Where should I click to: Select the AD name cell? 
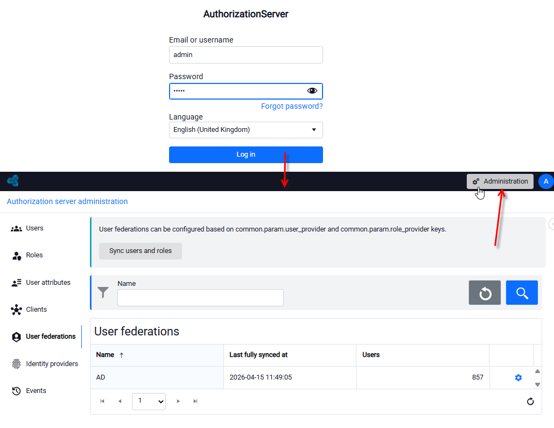coord(157,377)
